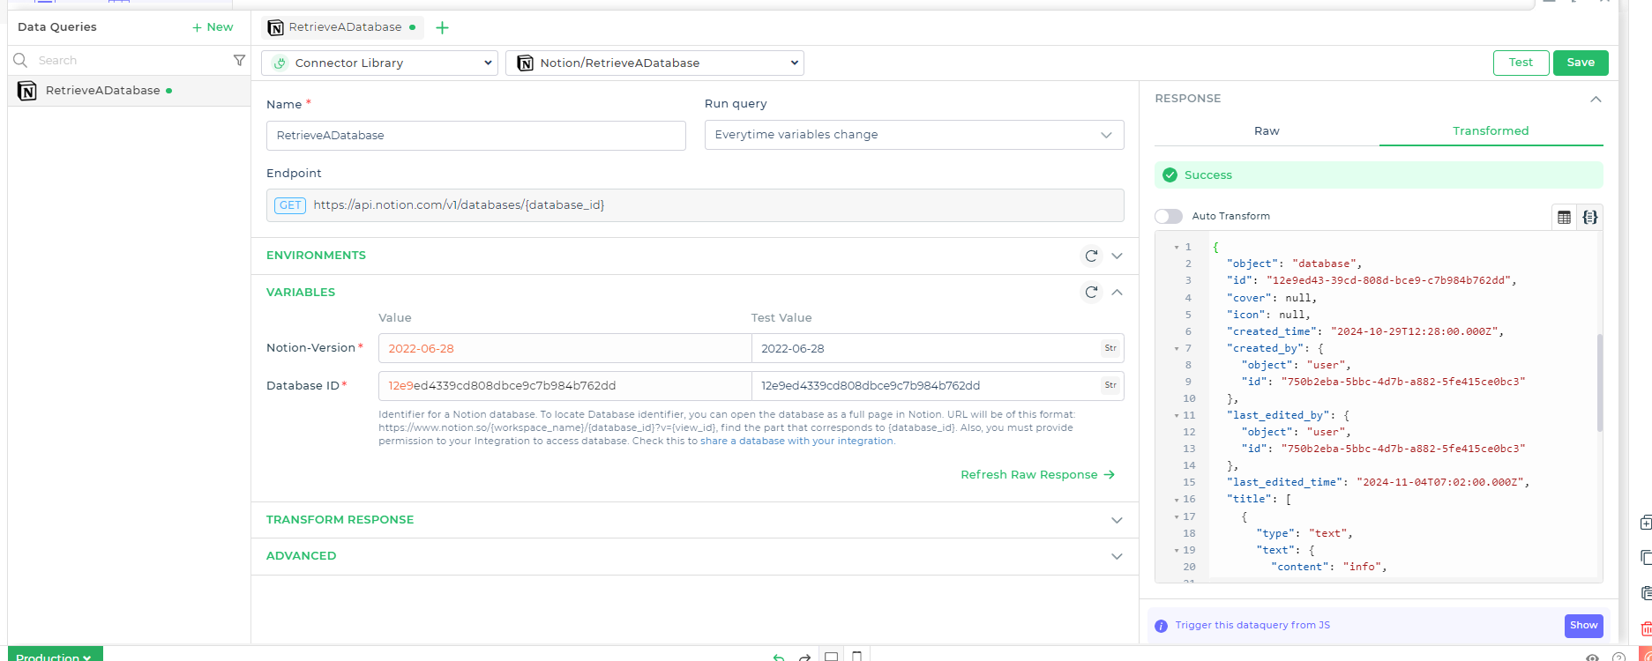The height and width of the screenshot is (661, 1652).
Task: Click Str type badge for Database ID
Action: pos(1110,385)
